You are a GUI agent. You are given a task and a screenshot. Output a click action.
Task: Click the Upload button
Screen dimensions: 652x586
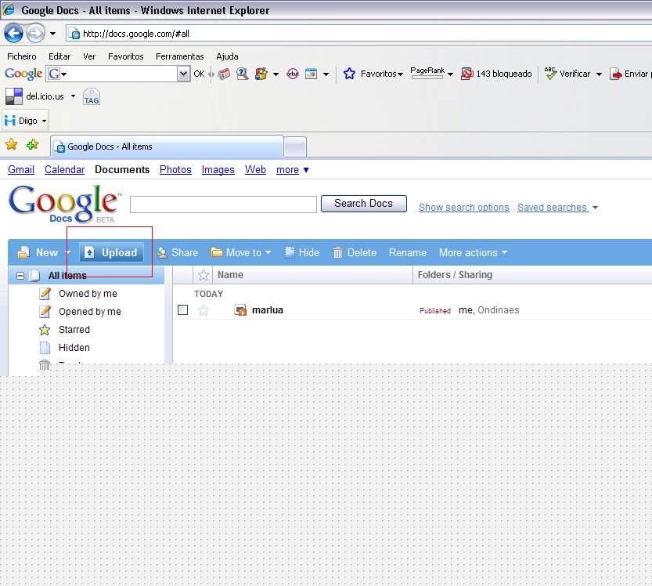point(111,252)
